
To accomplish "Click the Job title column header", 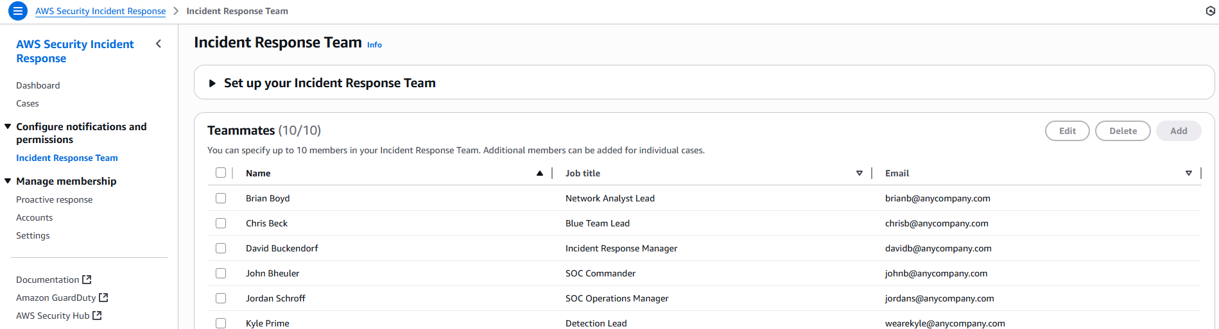I will [x=583, y=173].
